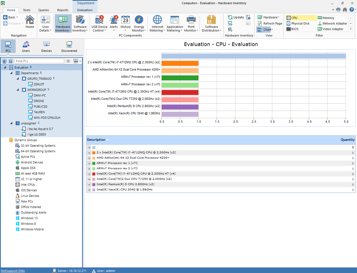The width and height of the screenshot is (357, 273).
Task: Click the add webcam device icon
Action: pyautogui.click(x=230, y=30)
